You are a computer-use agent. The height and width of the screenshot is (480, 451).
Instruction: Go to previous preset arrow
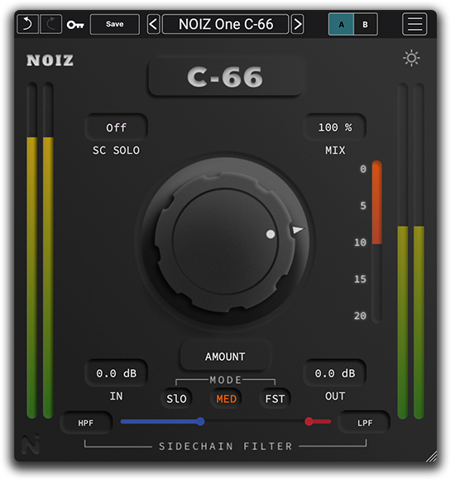click(x=153, y=24)
